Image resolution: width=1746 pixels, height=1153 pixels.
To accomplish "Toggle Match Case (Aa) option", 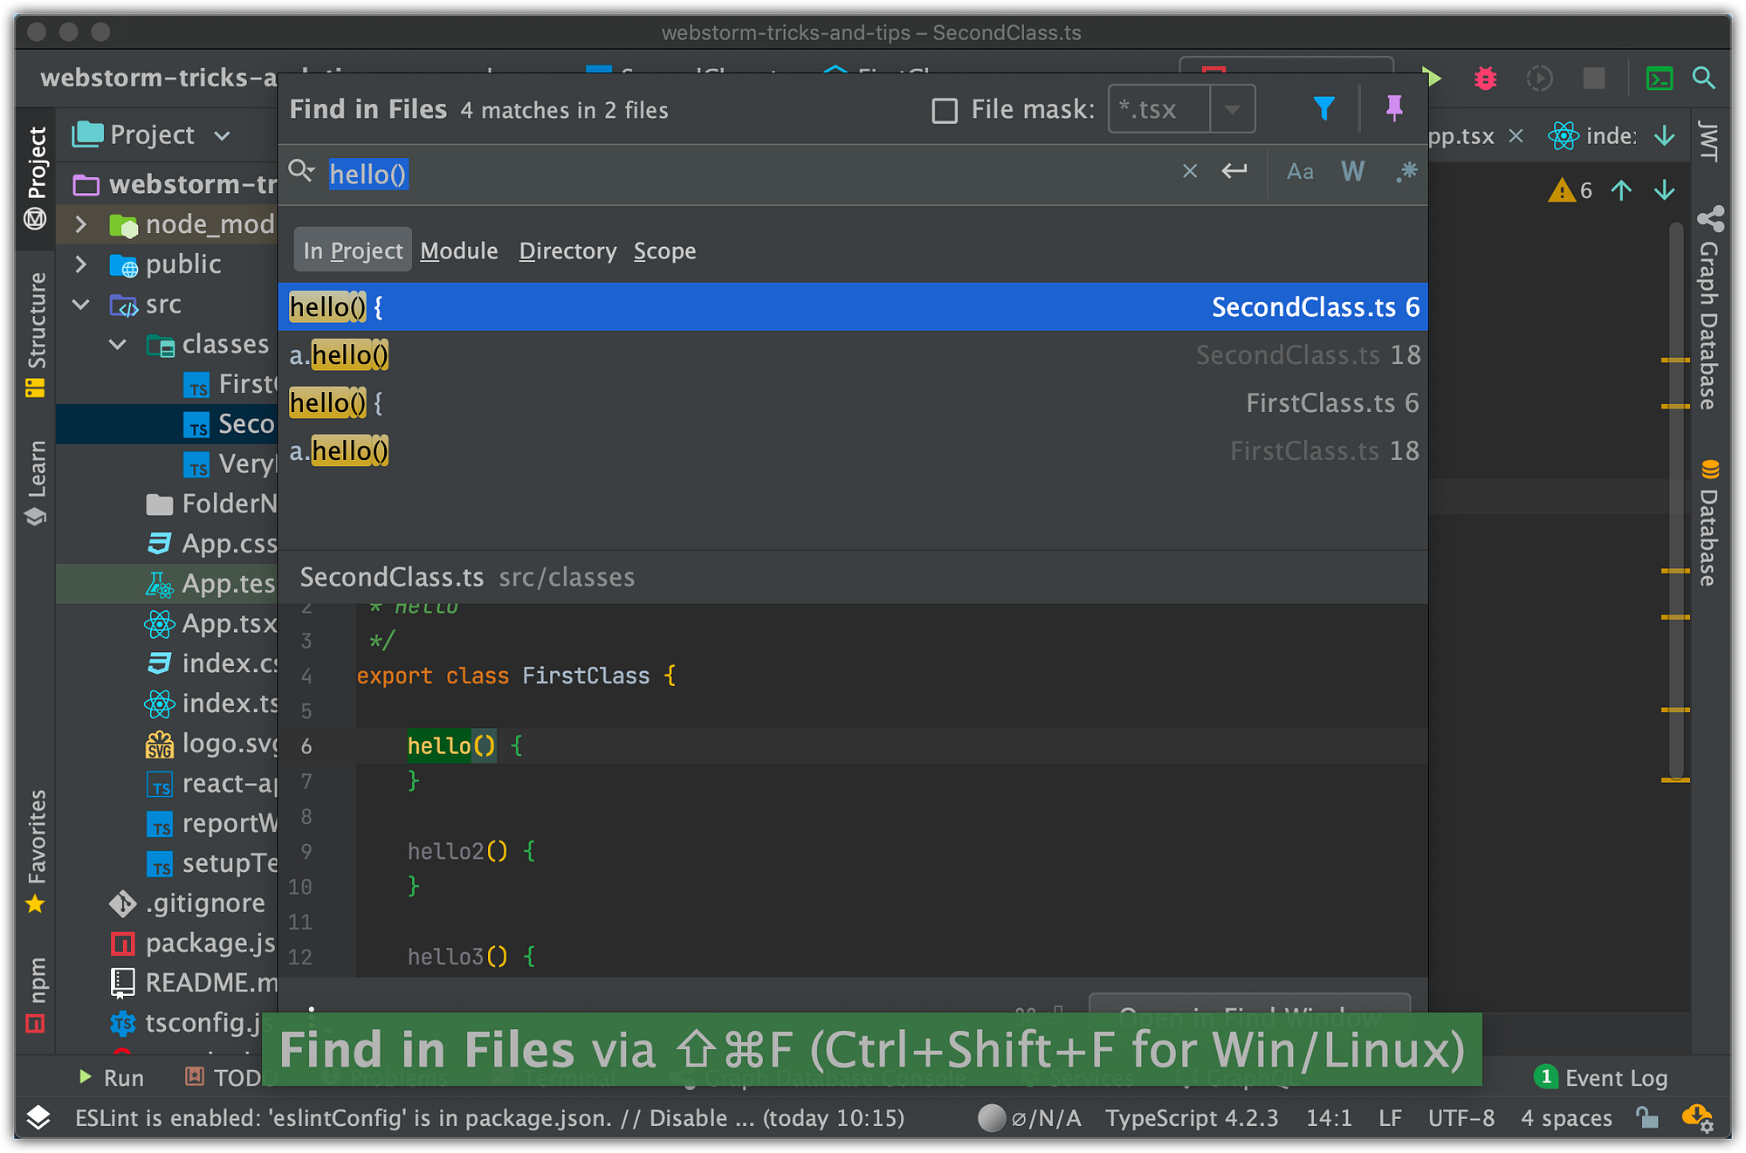I will click(x=1300, y=172).
